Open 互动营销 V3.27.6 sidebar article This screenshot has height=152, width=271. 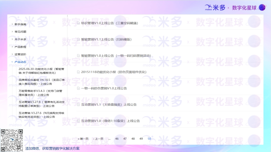pos(41,115)
